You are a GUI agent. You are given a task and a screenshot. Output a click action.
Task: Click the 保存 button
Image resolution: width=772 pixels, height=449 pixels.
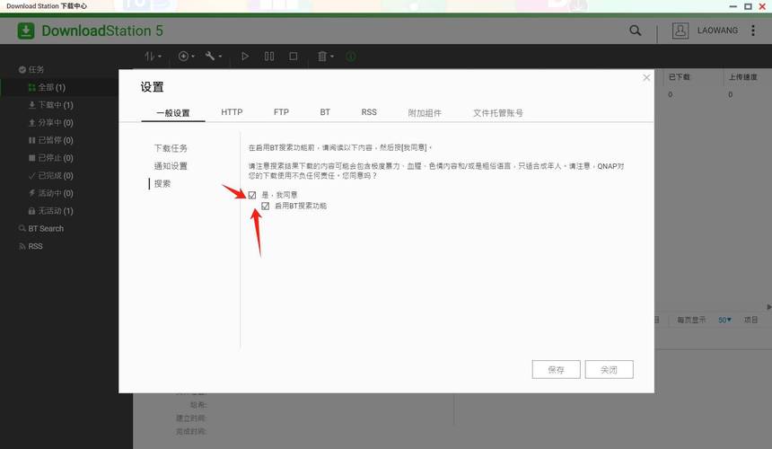tap(556, 370)
